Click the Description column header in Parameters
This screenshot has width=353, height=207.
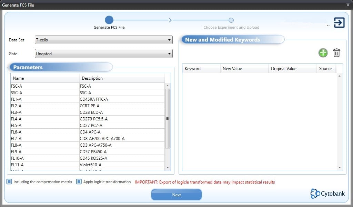pyautogui.click(x=122, y=78)
